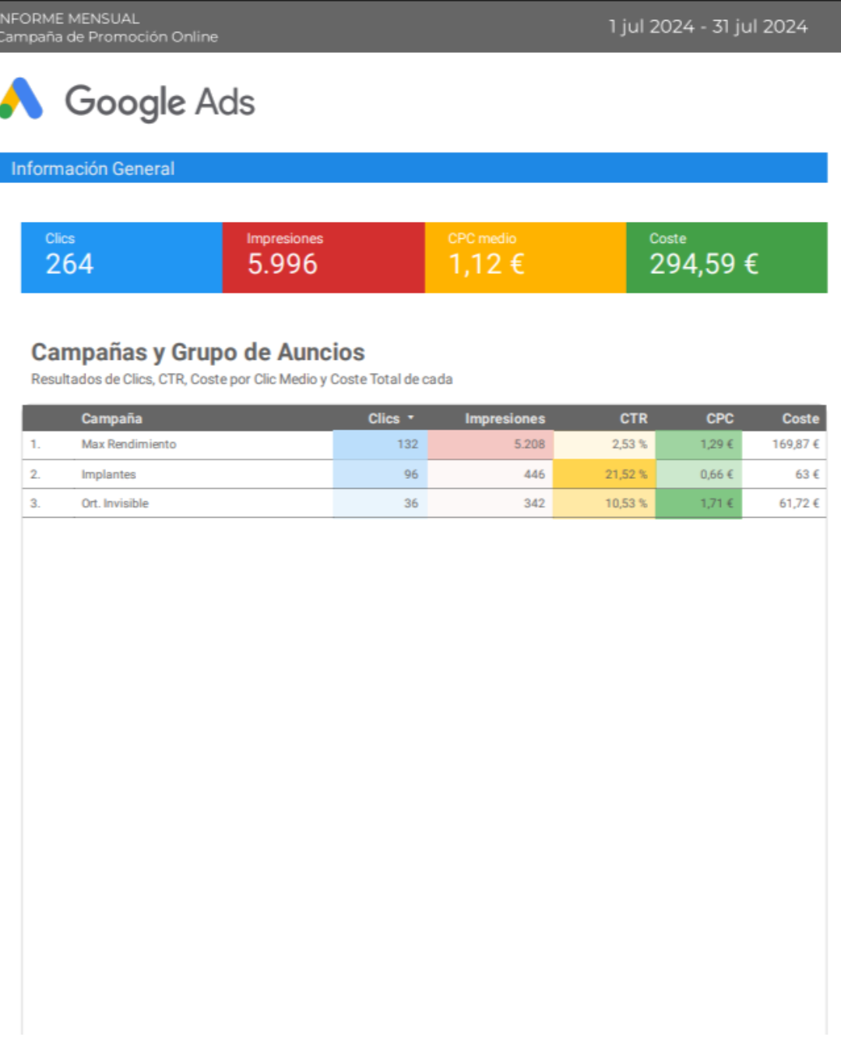Select the blue Clics scorecard showing 264
The width and height of the screenshot is (841, 1051).
(x=121, y=258)
